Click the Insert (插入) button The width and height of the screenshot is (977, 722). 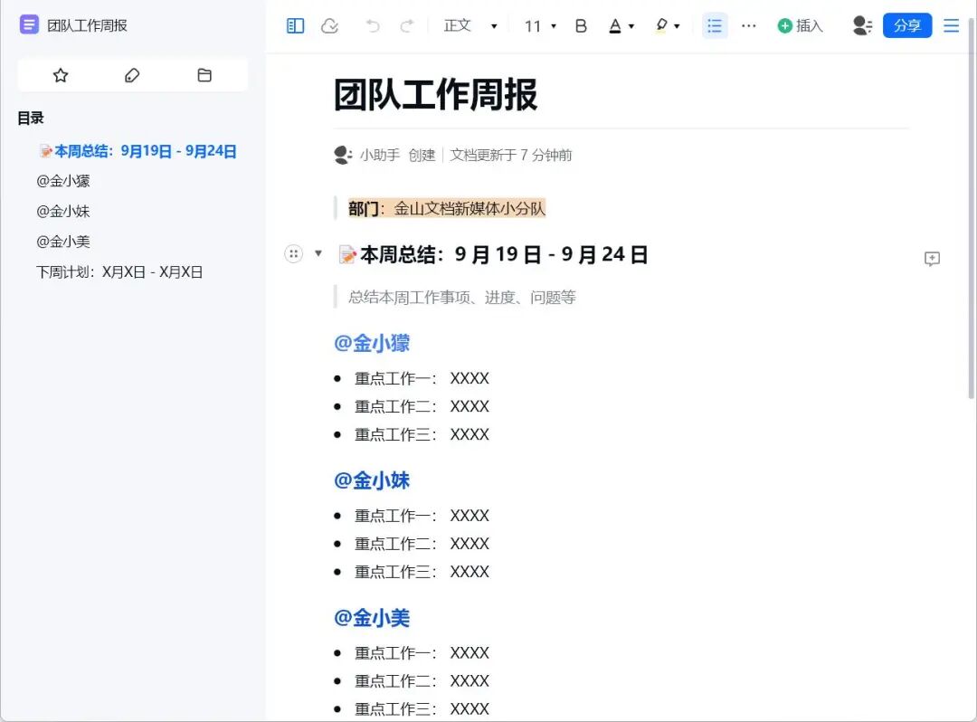(800, 25)
